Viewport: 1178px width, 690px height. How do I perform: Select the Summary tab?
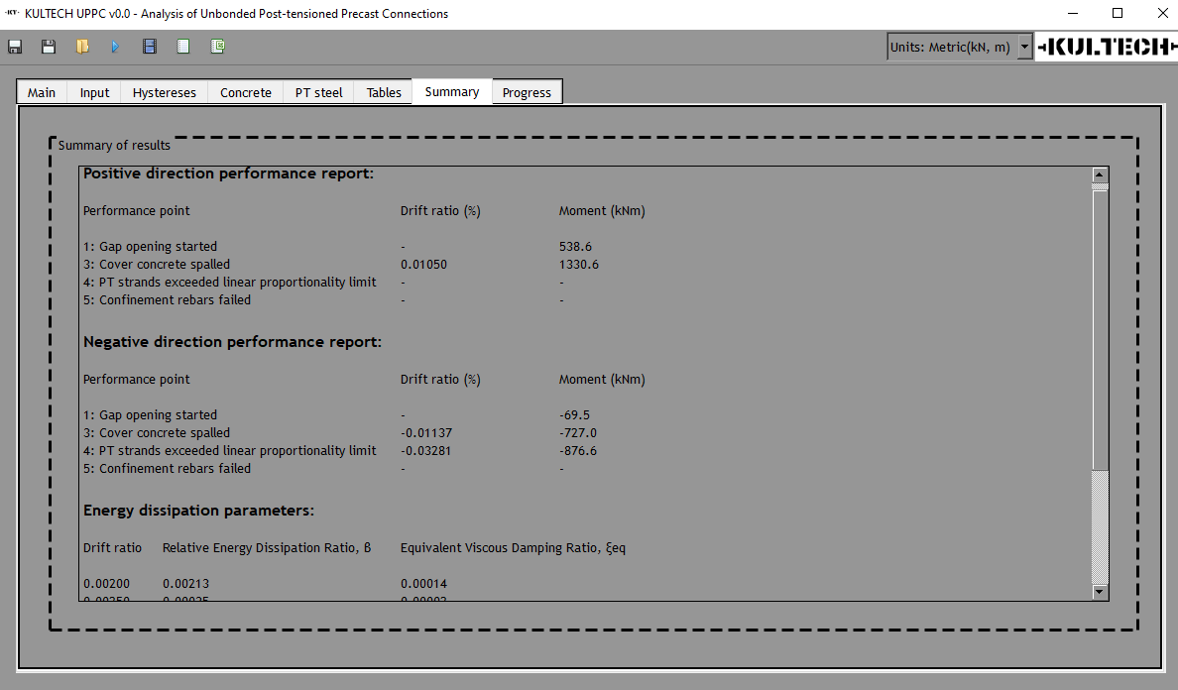451,91
